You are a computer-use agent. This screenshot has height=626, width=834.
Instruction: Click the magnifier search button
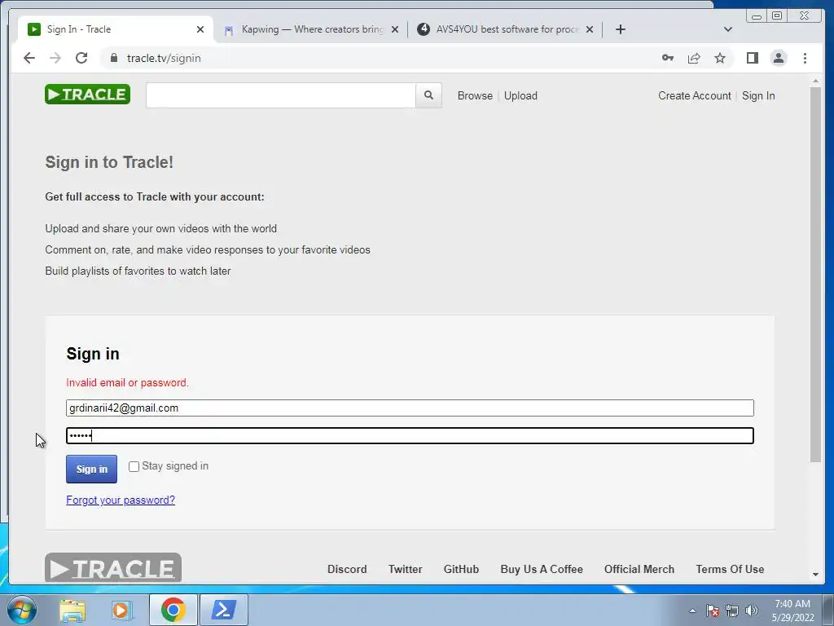click(428, 95)
